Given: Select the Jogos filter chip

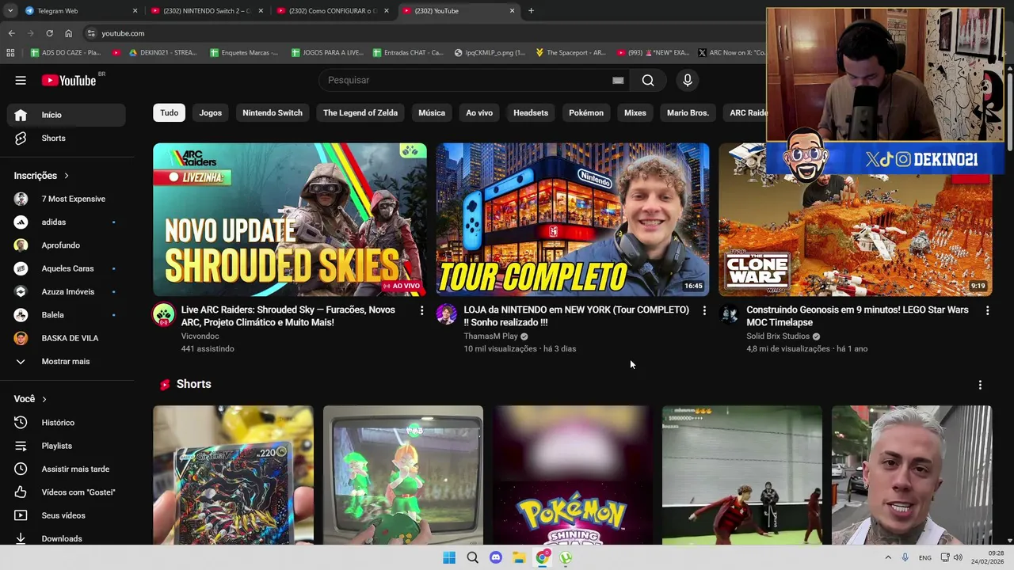Looking at the screenshot, I should point(211,112).
